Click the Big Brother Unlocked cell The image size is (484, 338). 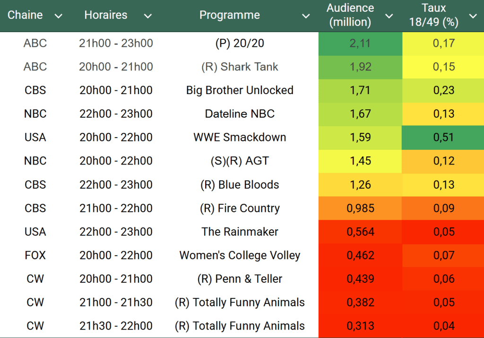pos(240,90)
